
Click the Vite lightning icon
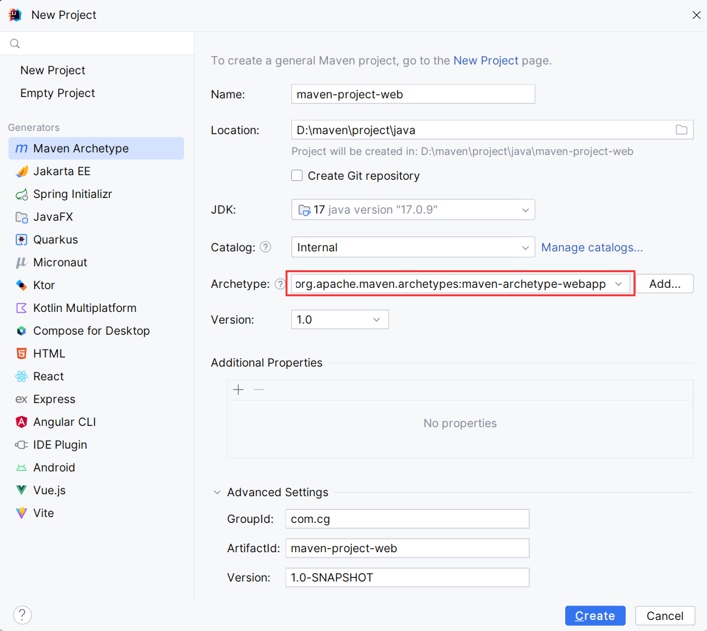pos(21,513)
